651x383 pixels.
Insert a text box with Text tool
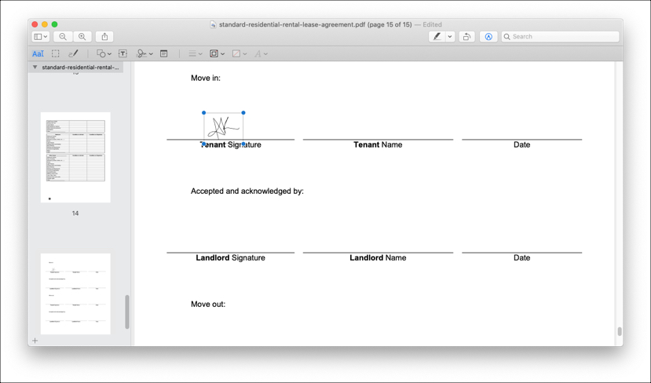tap(123, 53)
